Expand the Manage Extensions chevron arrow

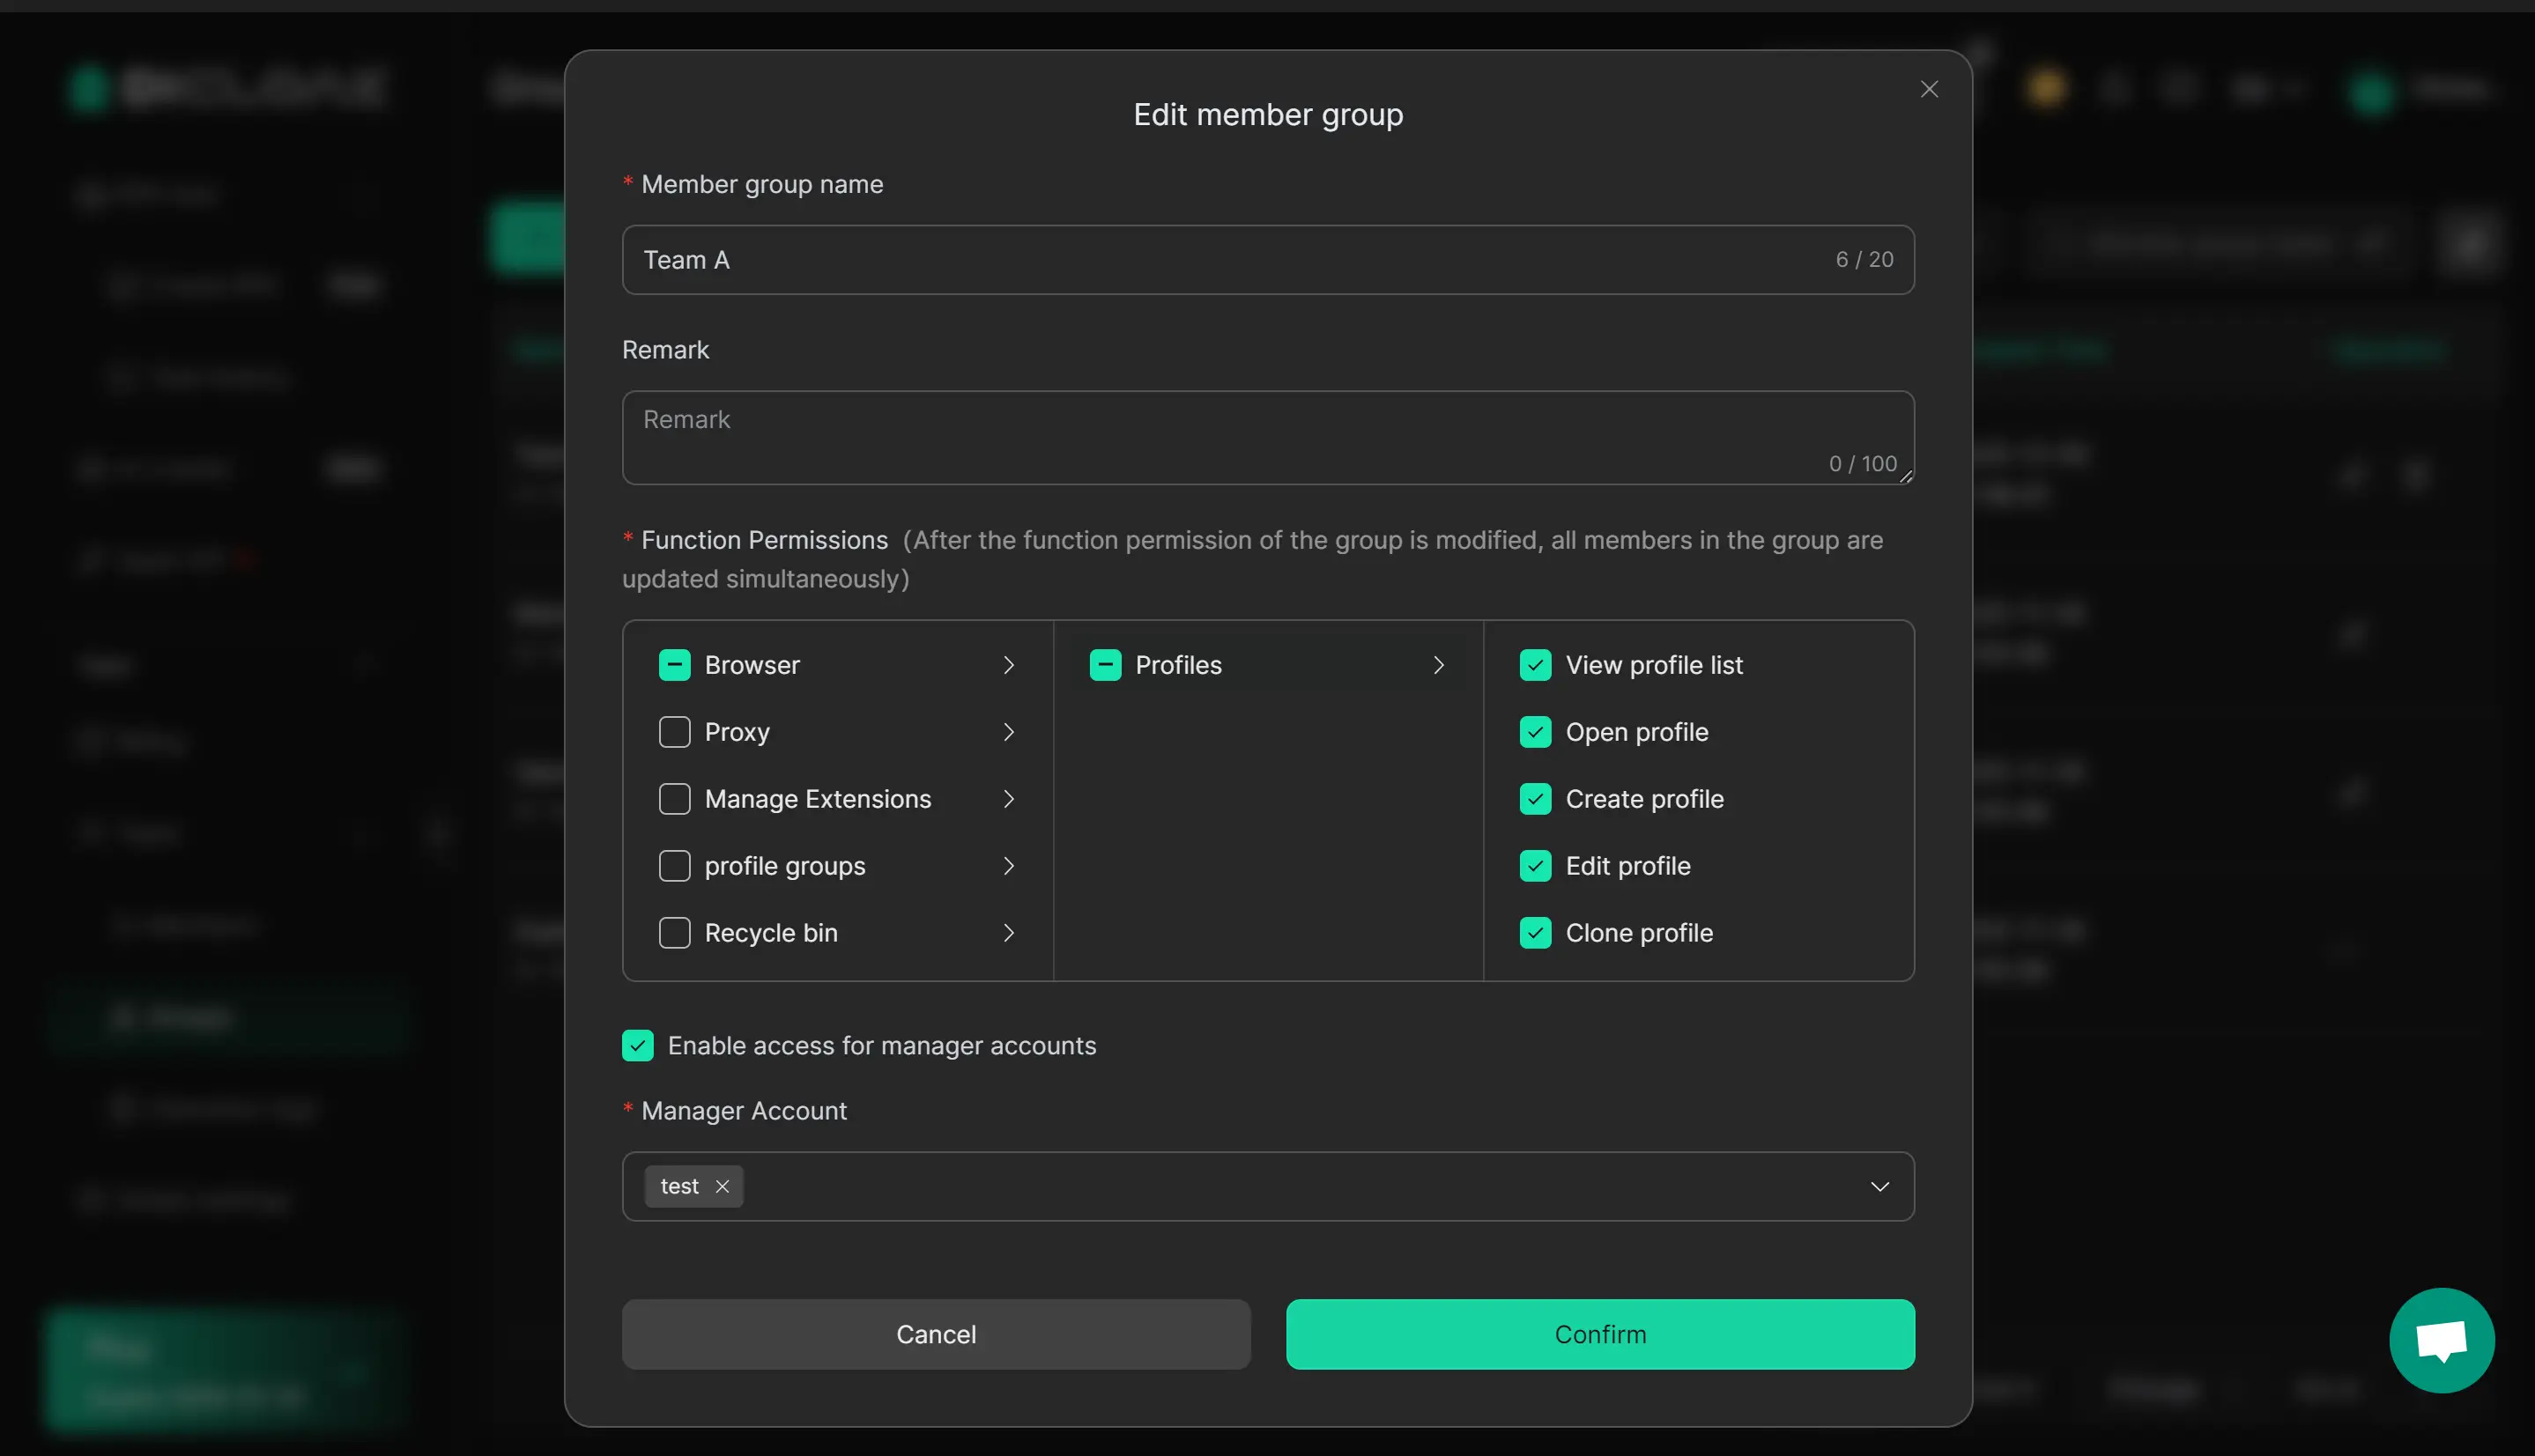click(x=1008, y=799)
